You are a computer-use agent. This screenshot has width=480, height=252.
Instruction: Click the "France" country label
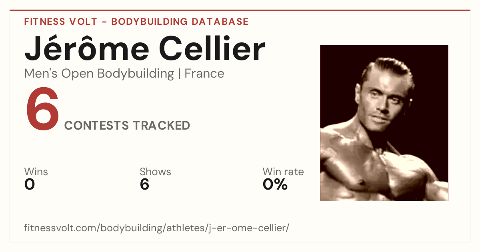click(204, 74)
